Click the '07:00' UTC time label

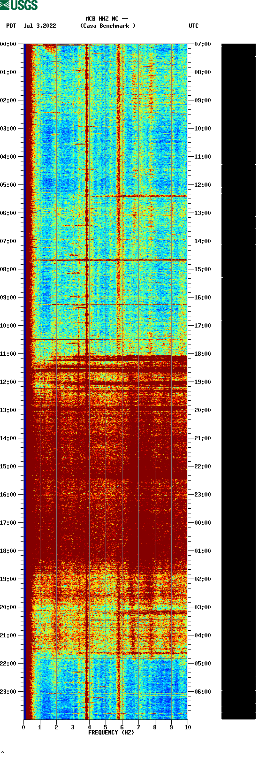203,44
